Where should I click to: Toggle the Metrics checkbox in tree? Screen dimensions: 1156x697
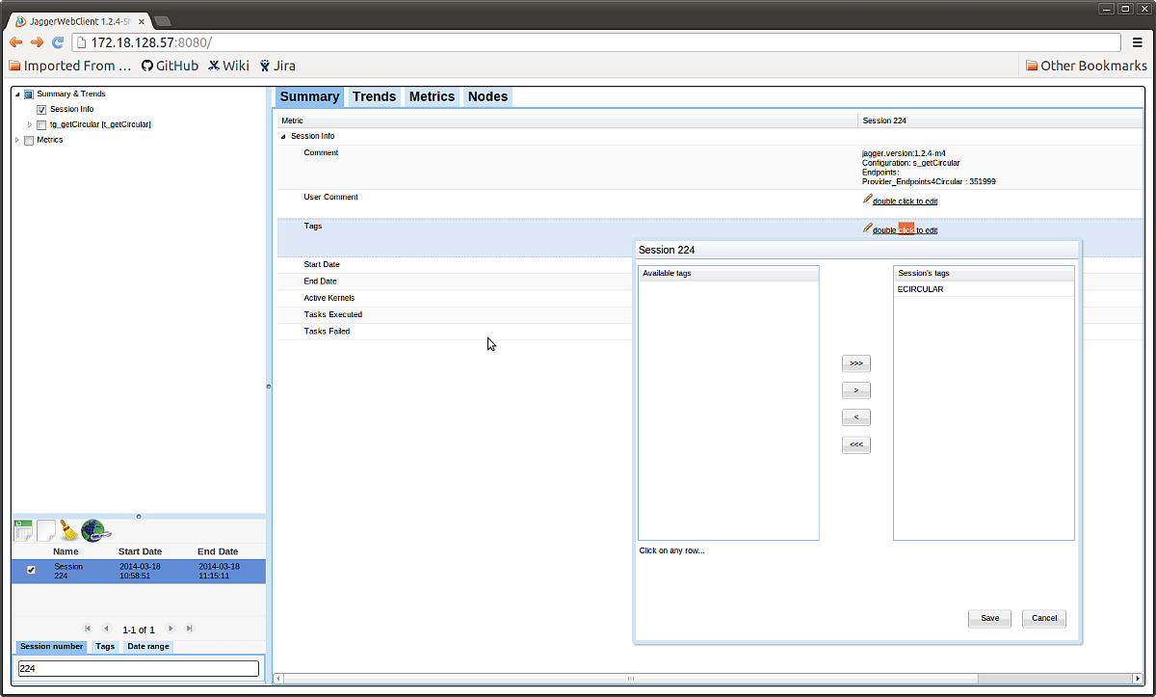click(28, 140)
